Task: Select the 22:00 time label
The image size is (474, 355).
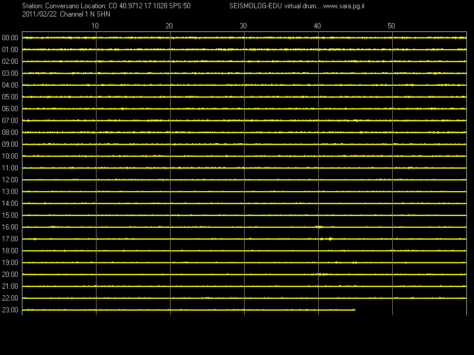Action: tap(10, 298)
